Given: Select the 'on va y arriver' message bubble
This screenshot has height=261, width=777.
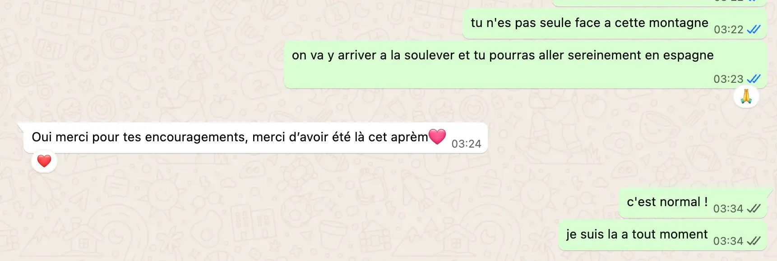Looking at the screenshot, I should coord(525,65).
